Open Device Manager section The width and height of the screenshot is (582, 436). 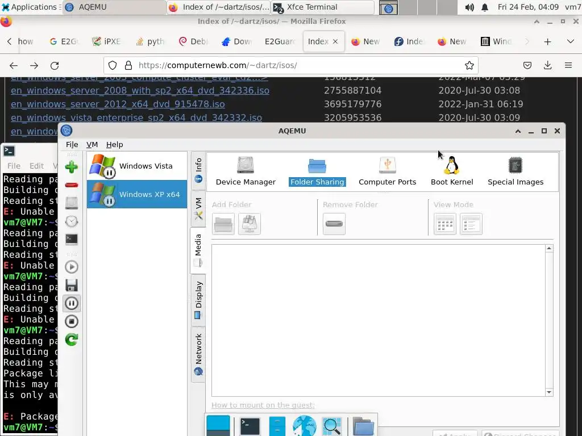pyautogui.click(x=246, y=171)
